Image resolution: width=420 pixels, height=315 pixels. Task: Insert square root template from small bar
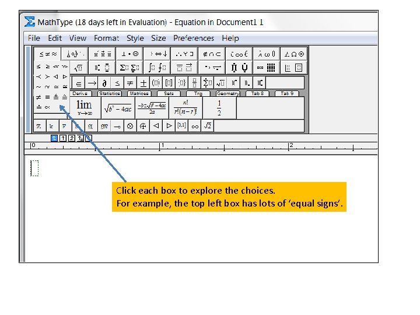220,83
